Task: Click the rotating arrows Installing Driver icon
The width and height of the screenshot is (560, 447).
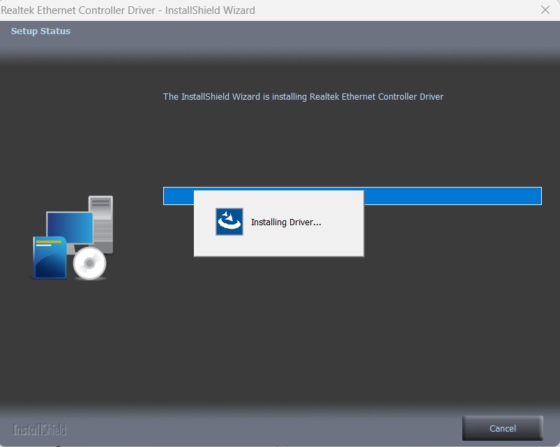Action: tap(229, 222)
